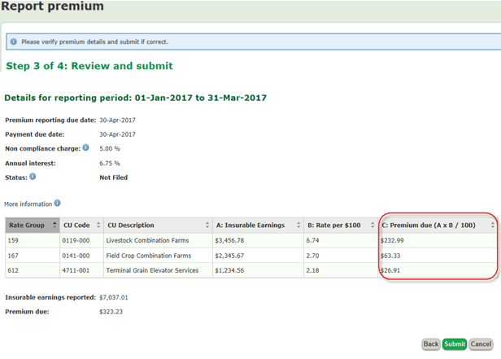Click annual interest value 6.75 %
This screenshot has width=501, height=359.
tap(110, 164)
